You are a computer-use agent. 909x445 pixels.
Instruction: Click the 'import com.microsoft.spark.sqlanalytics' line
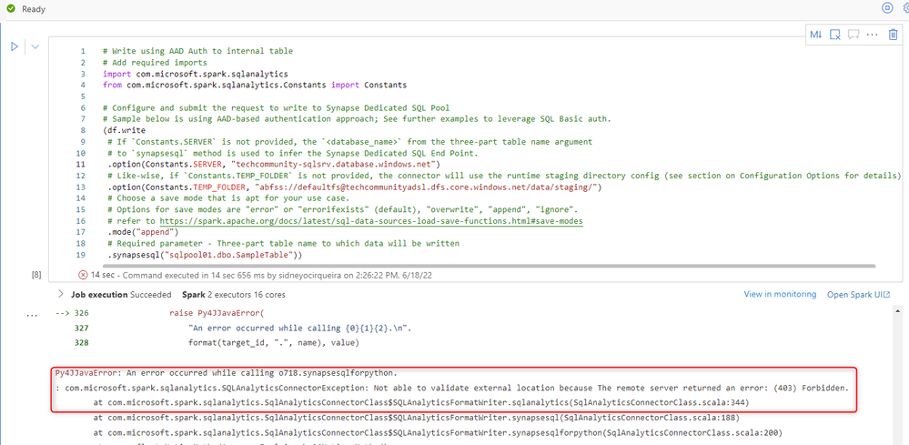click(x=196, y=75)
